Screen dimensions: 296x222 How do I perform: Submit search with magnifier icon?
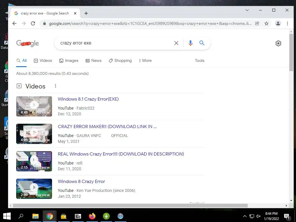pyautogui.click(x=202, y=43)
